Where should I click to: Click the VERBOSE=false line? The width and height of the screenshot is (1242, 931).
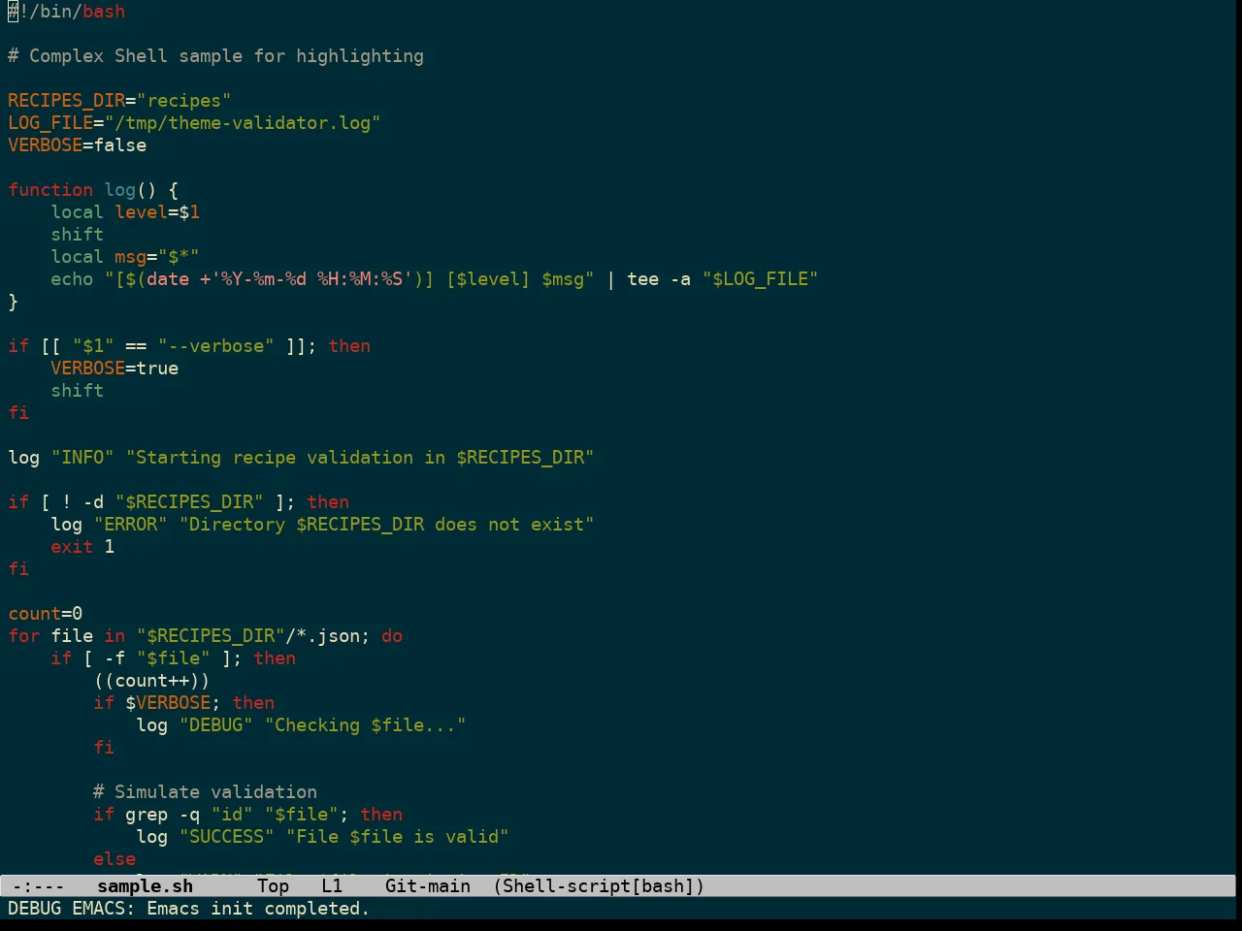coord(78,145)
